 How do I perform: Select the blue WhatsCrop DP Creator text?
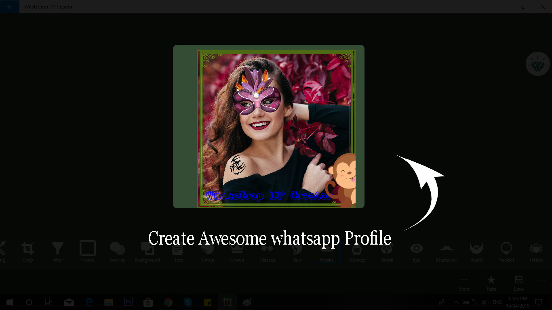click(x=268, y=196)
